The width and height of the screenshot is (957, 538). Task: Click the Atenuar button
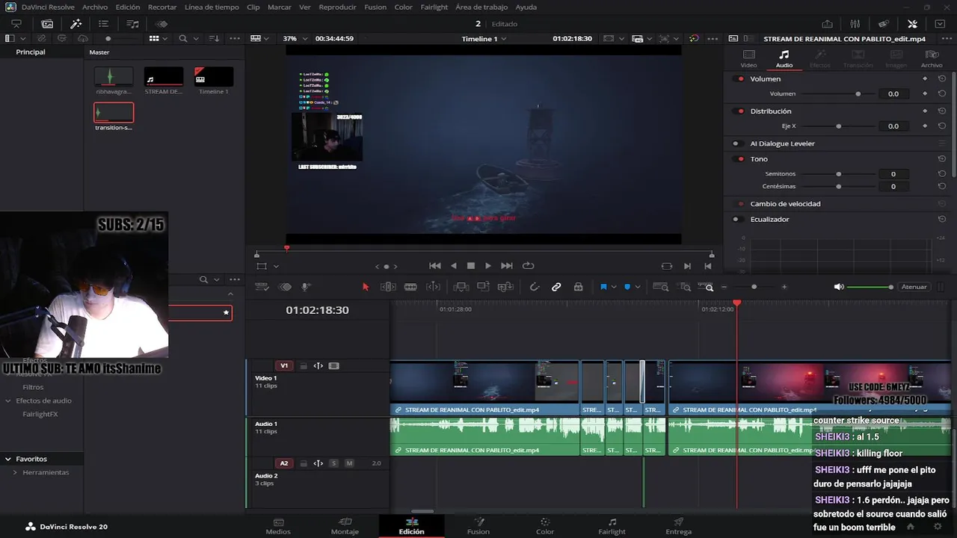pyautogui.click(x=914, y=287)
